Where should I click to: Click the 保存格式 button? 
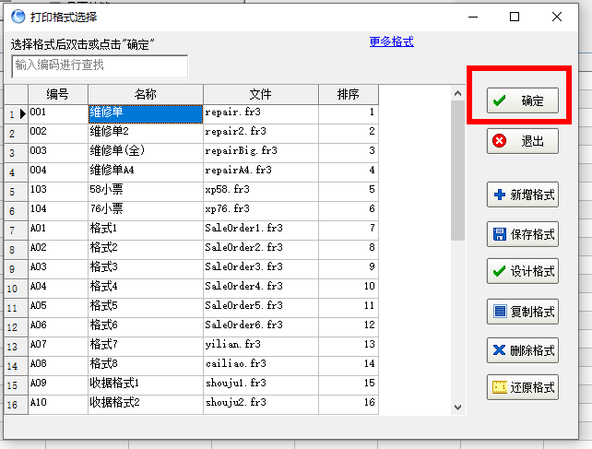(523, 234)
